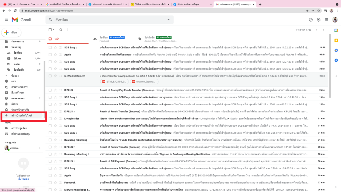This screenshot has height=192, width=341.
Task: Show search options dropdown in the search bar
Action: pos(168,20)
